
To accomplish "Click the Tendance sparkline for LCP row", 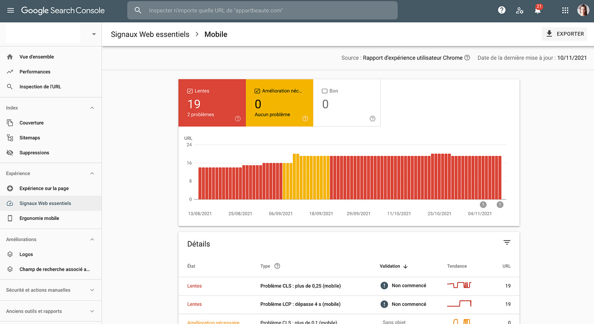I will pyautogui.click(x=459, y=303).
